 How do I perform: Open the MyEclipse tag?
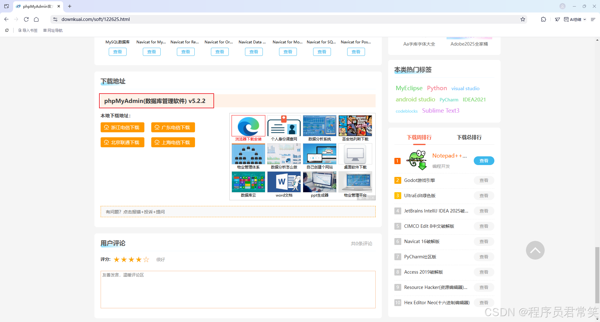point(409,88)
